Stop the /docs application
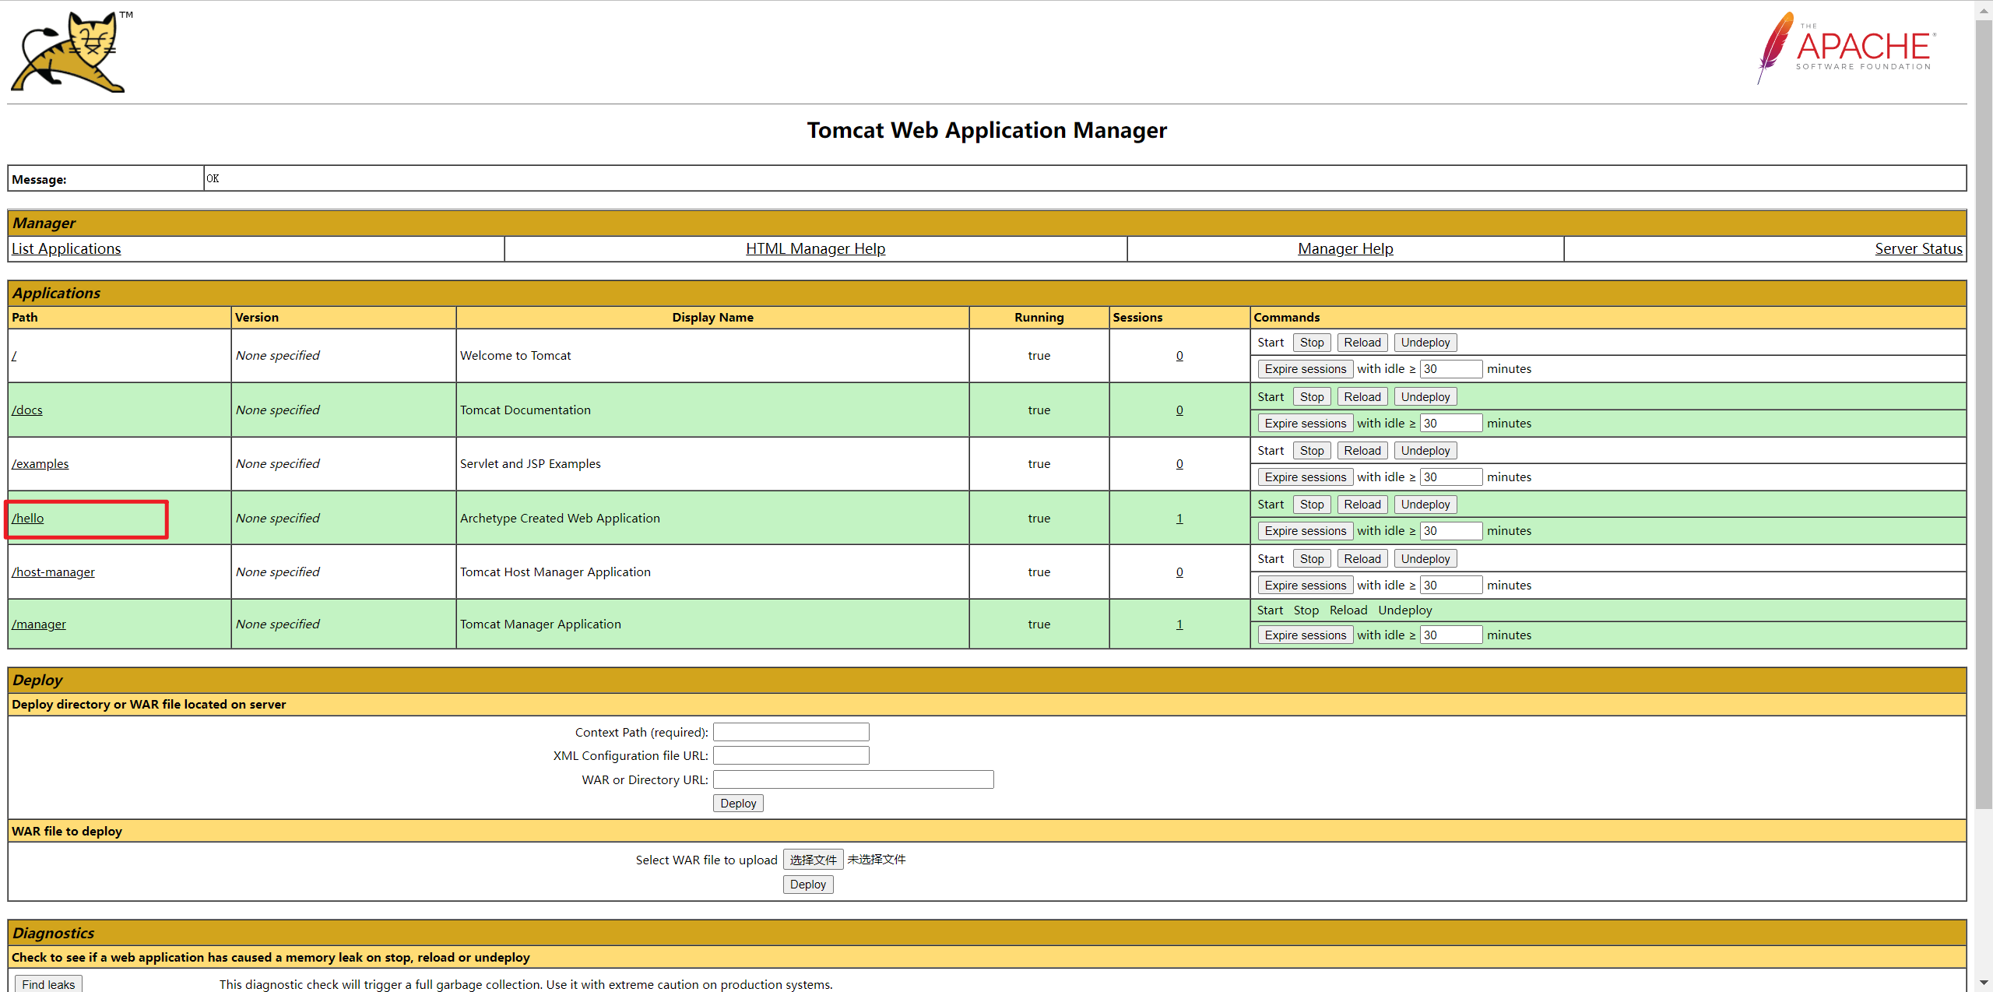This screenshot has width=1993, height=992. [1312, 397]
